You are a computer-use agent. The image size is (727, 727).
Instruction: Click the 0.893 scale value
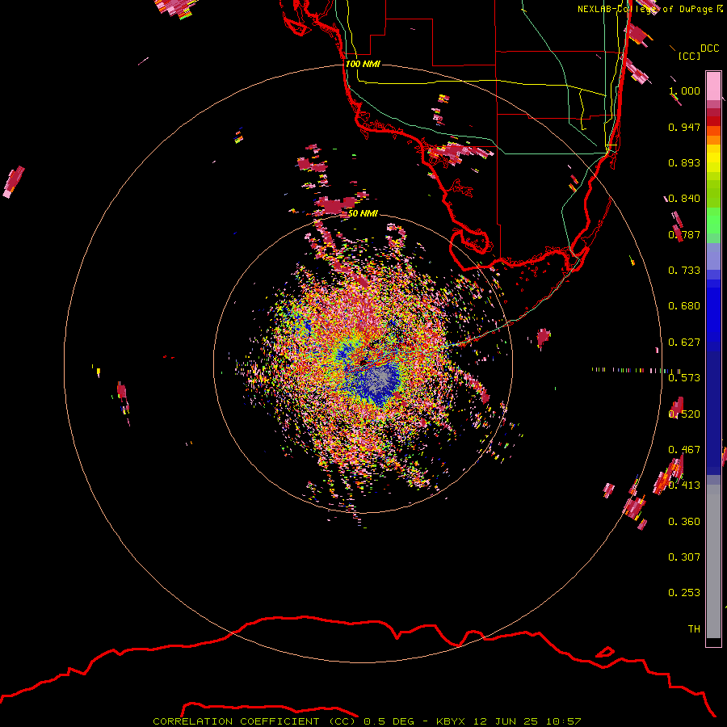pyautogui.click(x=684, y=162)
